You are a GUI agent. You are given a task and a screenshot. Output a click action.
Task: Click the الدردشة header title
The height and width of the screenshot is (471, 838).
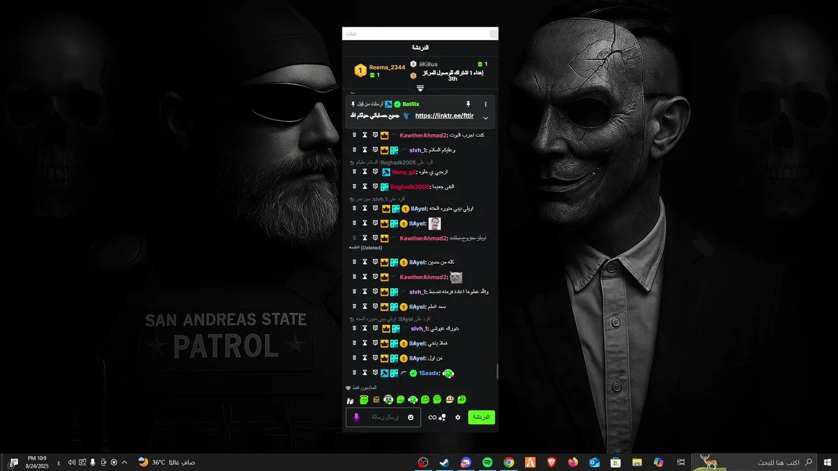(420, 48)
